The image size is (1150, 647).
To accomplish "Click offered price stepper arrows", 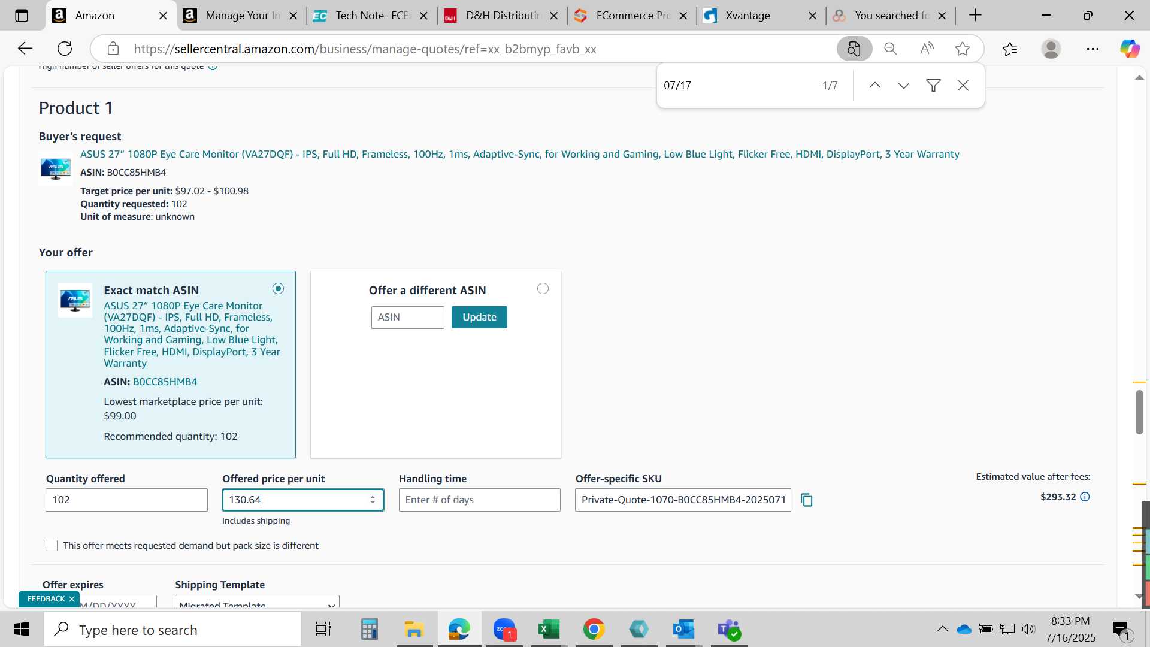I will [x=373, y=500].
